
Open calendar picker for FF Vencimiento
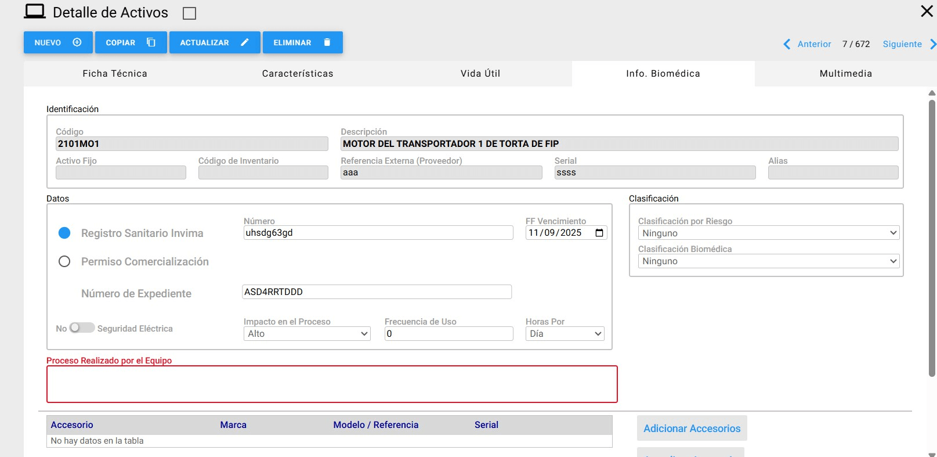(599, 233)
